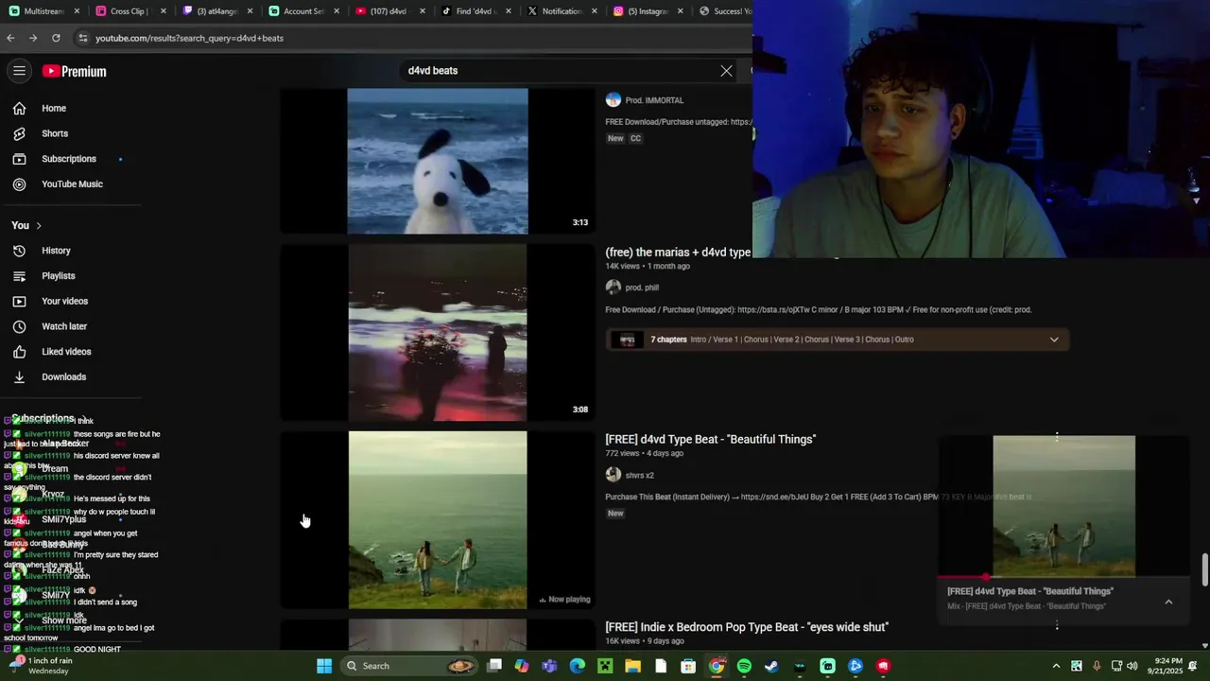The width and height of the screenshot is (1210, 681).
Task: Open Your videos in sidebar
Action: [64, 301]
